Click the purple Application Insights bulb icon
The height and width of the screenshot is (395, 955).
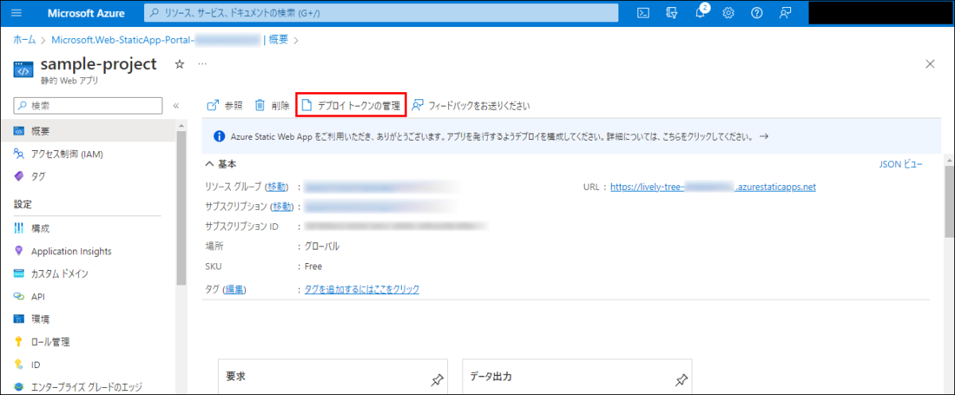pos(18,251)
